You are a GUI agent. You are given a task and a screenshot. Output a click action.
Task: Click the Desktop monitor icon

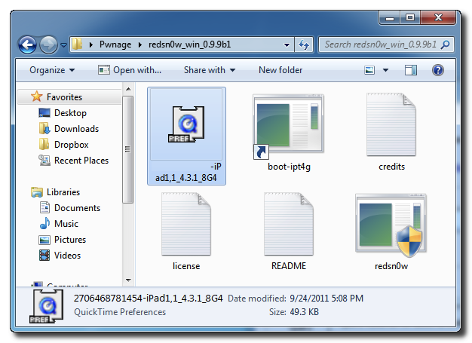pos(44,113)
